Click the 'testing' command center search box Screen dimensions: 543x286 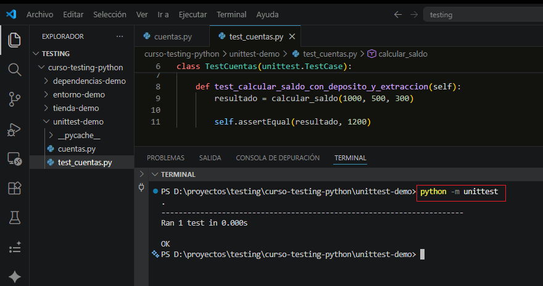(x=483, y=15)
